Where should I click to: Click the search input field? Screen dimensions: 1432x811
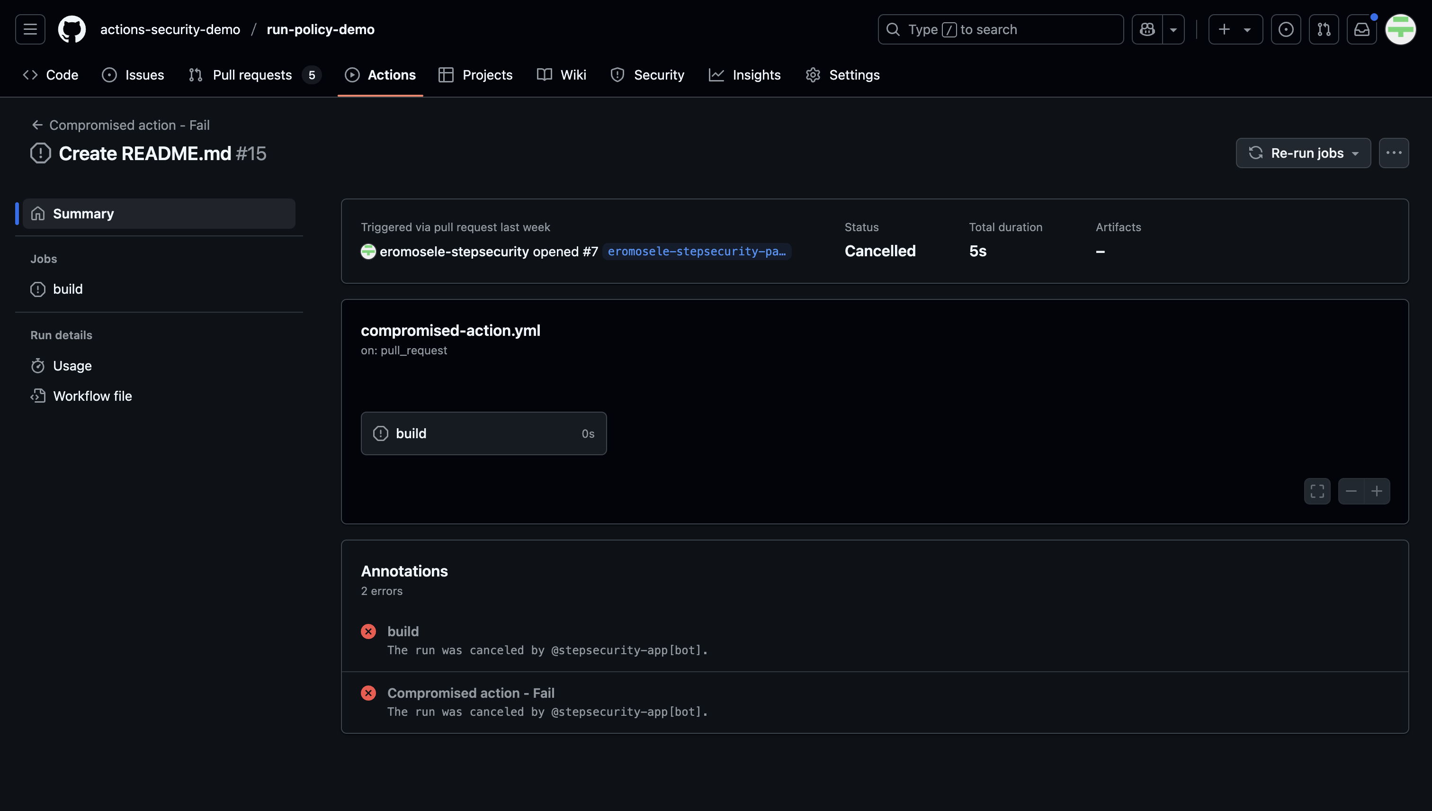[x=1000, y=29]
